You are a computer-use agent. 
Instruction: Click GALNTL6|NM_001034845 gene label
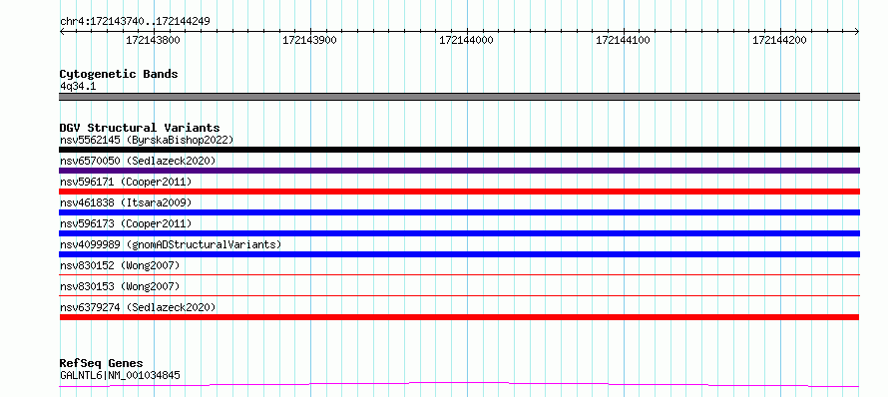[x=120, y=375]
